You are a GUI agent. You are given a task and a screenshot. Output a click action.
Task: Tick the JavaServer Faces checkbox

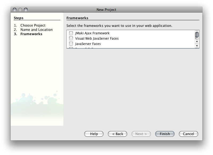tap(71, 44)
